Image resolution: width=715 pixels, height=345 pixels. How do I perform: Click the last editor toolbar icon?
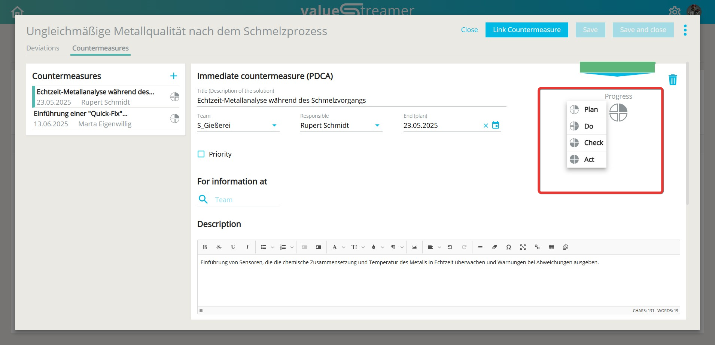pyautogui.click(x=566, y=247)
